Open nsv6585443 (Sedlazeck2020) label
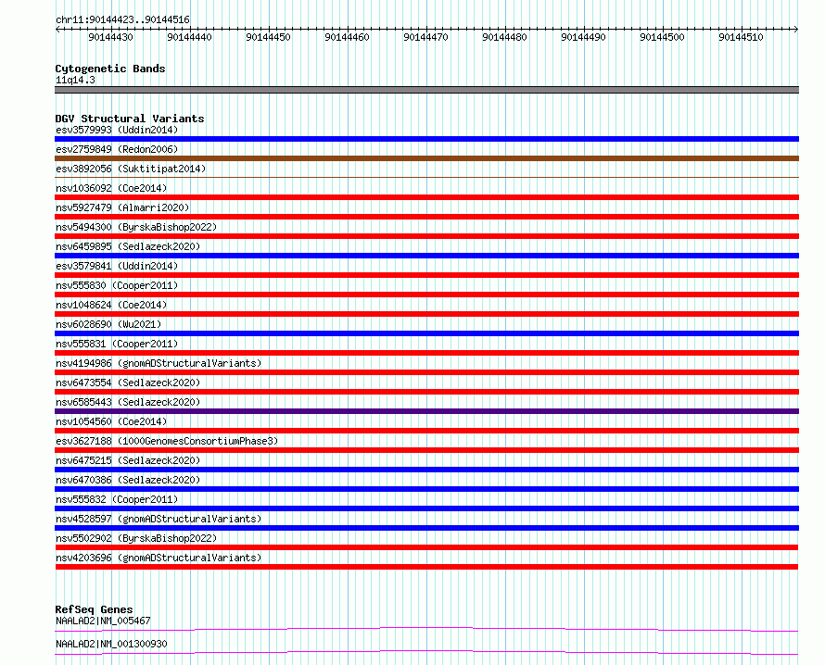Screen dimensions: 825x665 pos(128,402)
